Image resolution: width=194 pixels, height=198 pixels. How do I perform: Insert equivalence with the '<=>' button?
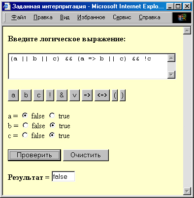click(102, 95)
